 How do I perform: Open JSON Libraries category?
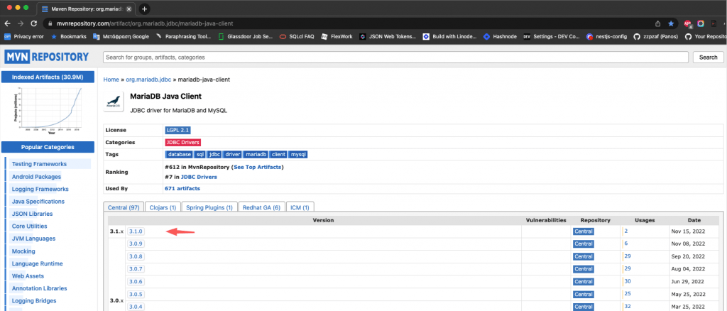pos(33,214)
